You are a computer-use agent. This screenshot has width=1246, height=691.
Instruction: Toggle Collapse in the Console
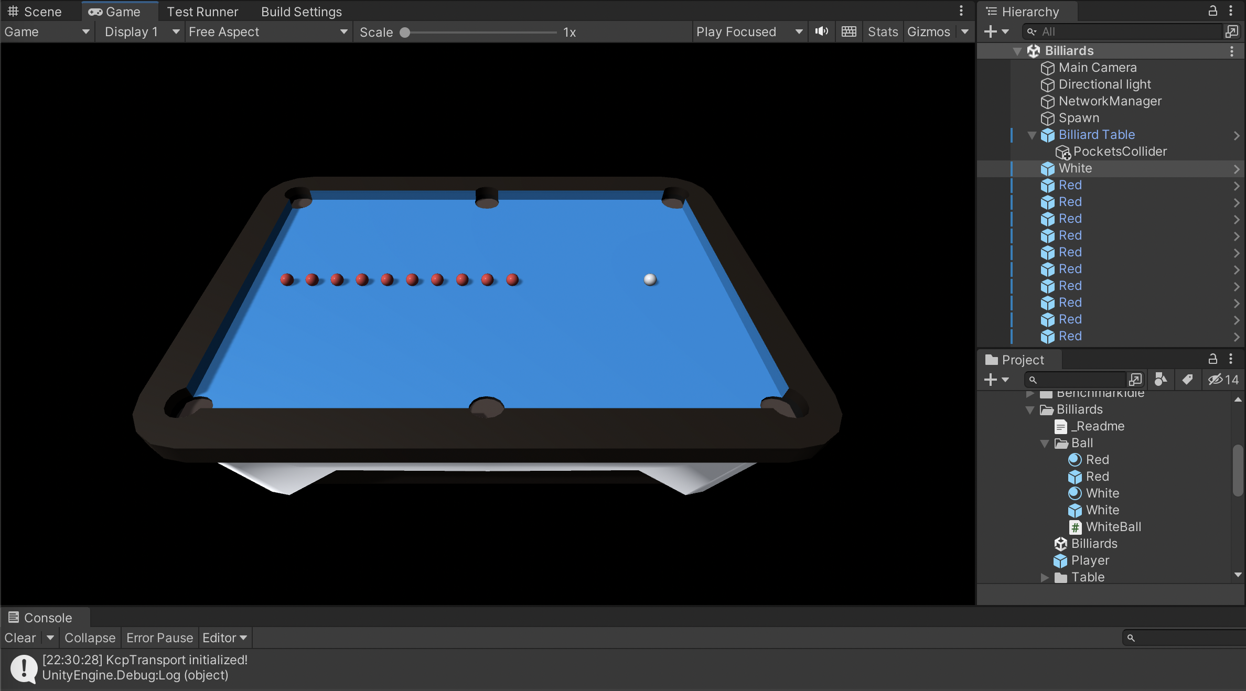(90, 638)
